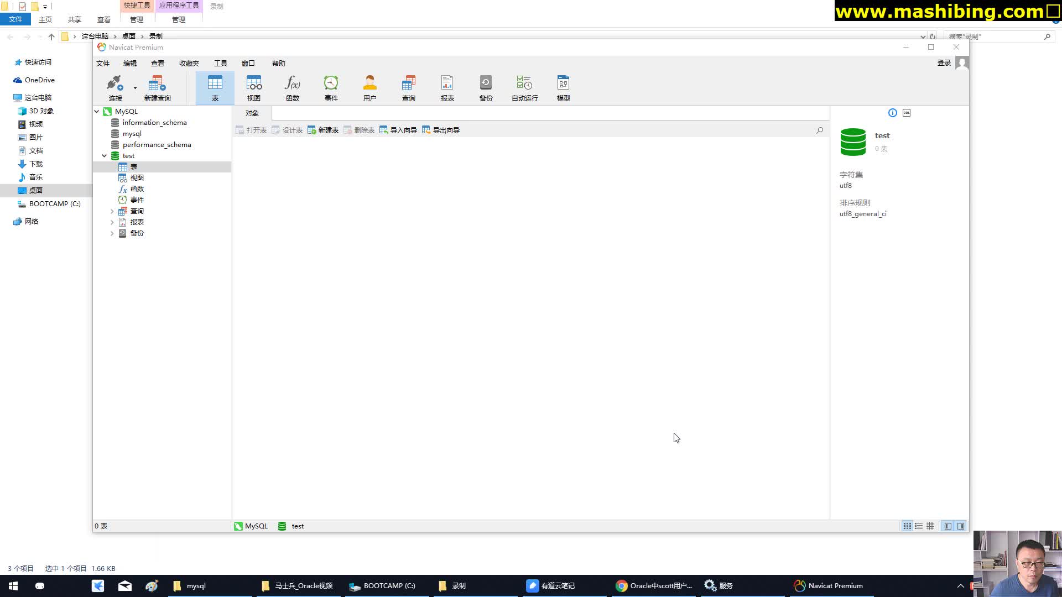Show DDL panel icon

[x=907, y=113]
